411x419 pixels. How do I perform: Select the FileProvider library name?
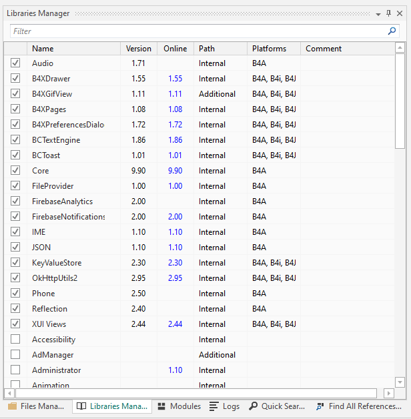53,186
